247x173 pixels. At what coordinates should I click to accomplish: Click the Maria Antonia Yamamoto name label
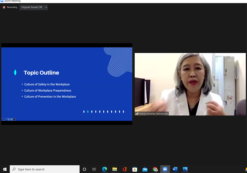[154, 114]
